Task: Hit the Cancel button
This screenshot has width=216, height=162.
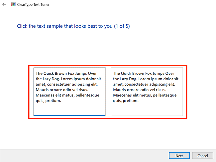Action: pyautogui.click(x=202, y=156)
